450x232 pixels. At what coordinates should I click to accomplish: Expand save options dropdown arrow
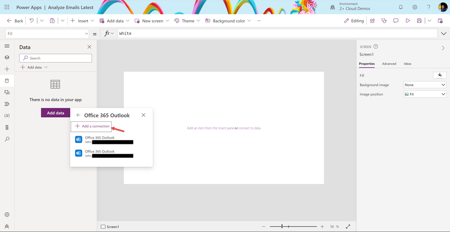tap(429, 21)
